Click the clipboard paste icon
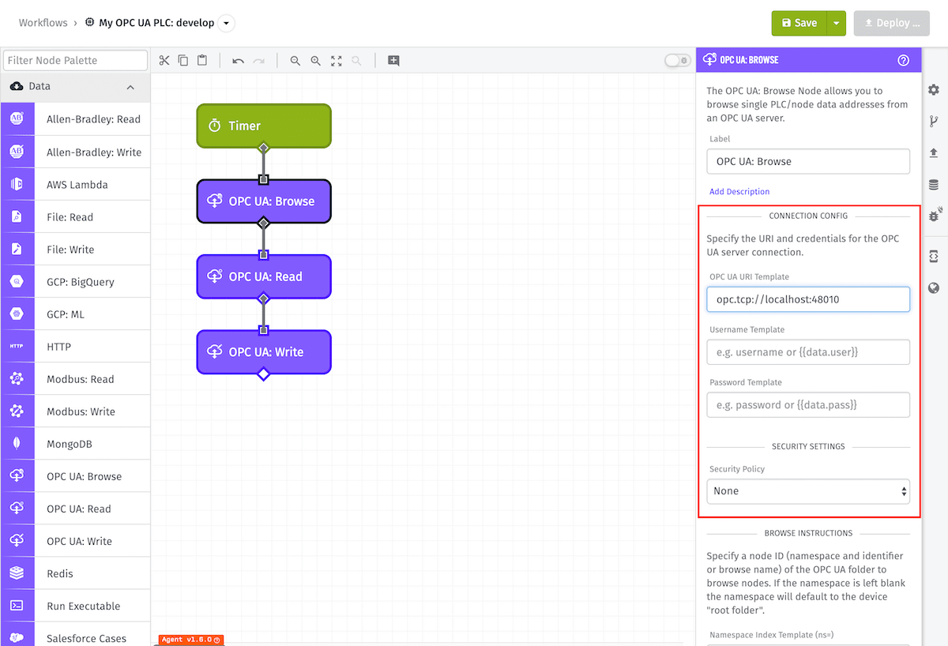The image size is (948, 646). [202, 61]
